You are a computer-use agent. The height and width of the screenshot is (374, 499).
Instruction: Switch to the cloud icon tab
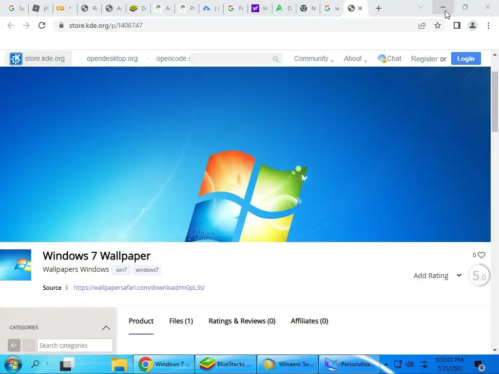click(x=211, y=8)
